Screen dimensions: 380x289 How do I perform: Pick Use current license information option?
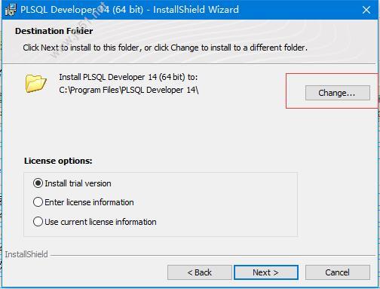click(94, 222)
